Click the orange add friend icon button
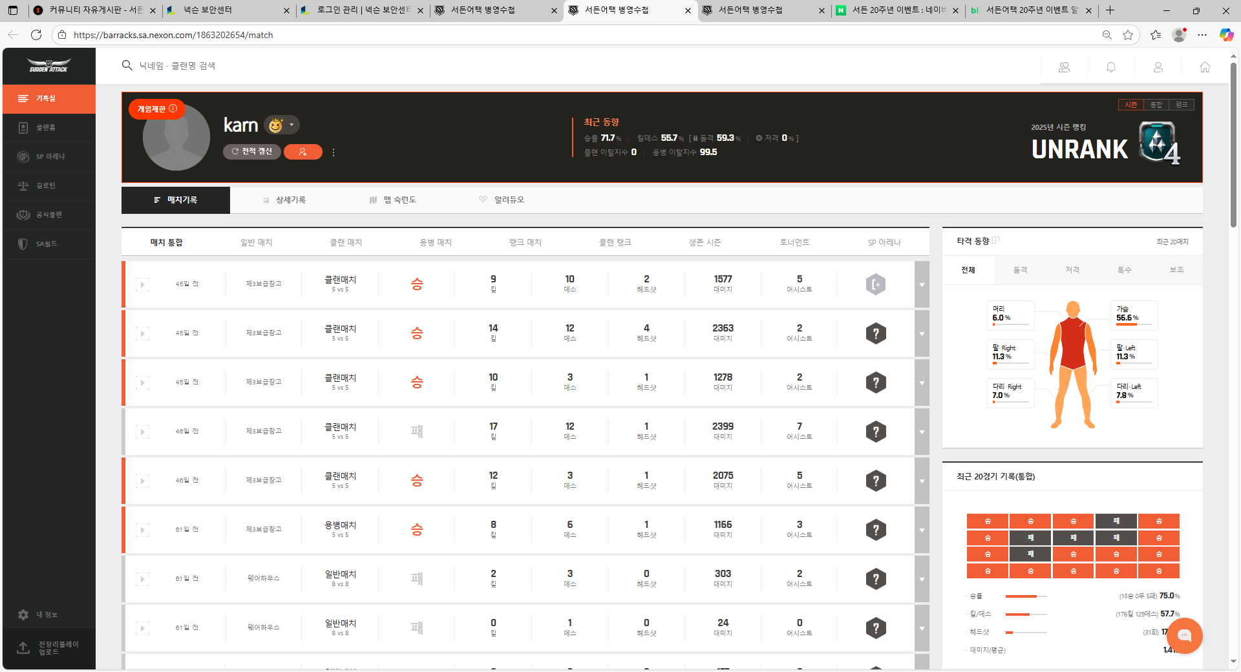This screenshot has width=1241, height=672. point(302,152)
